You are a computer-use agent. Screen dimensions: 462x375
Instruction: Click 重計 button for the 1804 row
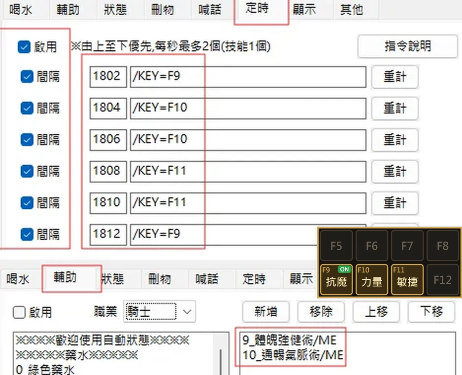point(395,109)
